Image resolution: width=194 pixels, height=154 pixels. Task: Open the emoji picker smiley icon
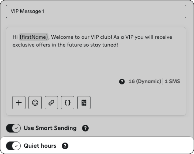pos(35,103)
